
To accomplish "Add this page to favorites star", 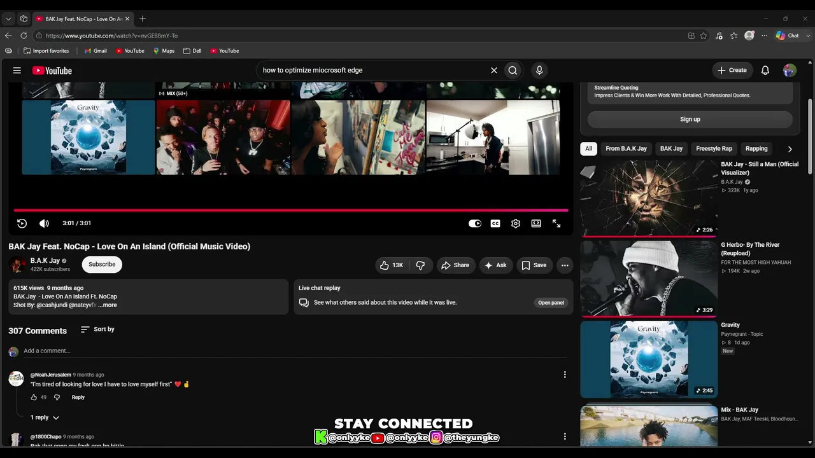I will point(704,36).
